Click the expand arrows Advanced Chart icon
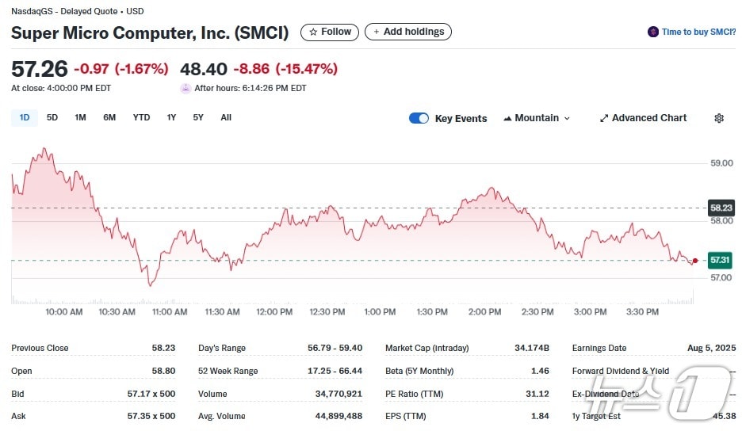This screenshot has width=742, height=431. pos(604,118)
